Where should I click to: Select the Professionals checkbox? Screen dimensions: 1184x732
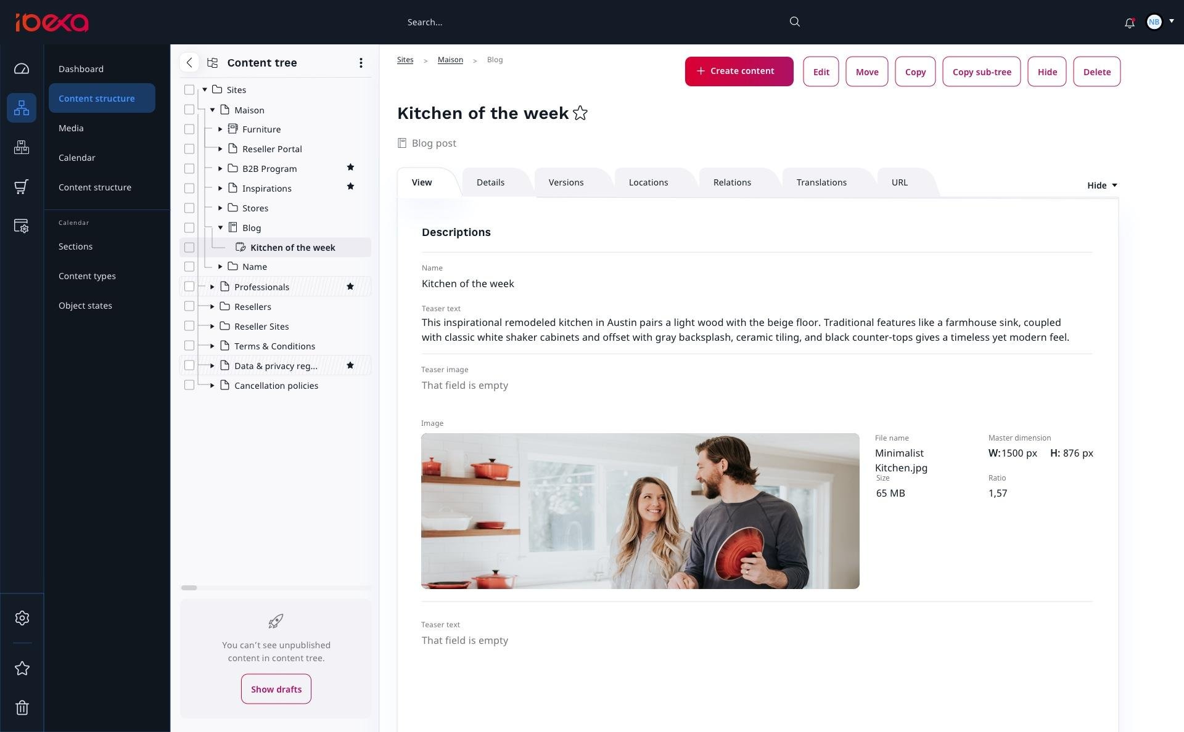189,287
